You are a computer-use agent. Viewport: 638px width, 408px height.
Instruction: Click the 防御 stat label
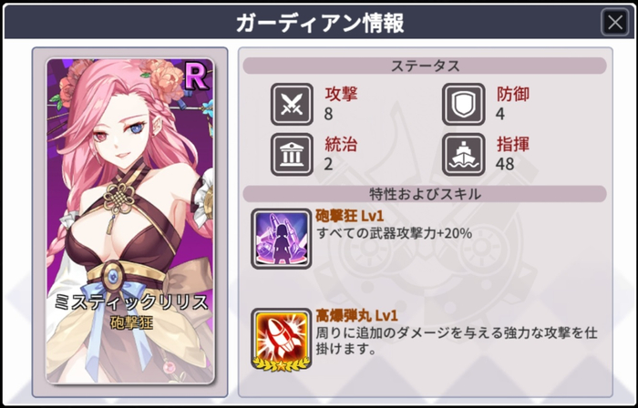[x=512, y=95]
